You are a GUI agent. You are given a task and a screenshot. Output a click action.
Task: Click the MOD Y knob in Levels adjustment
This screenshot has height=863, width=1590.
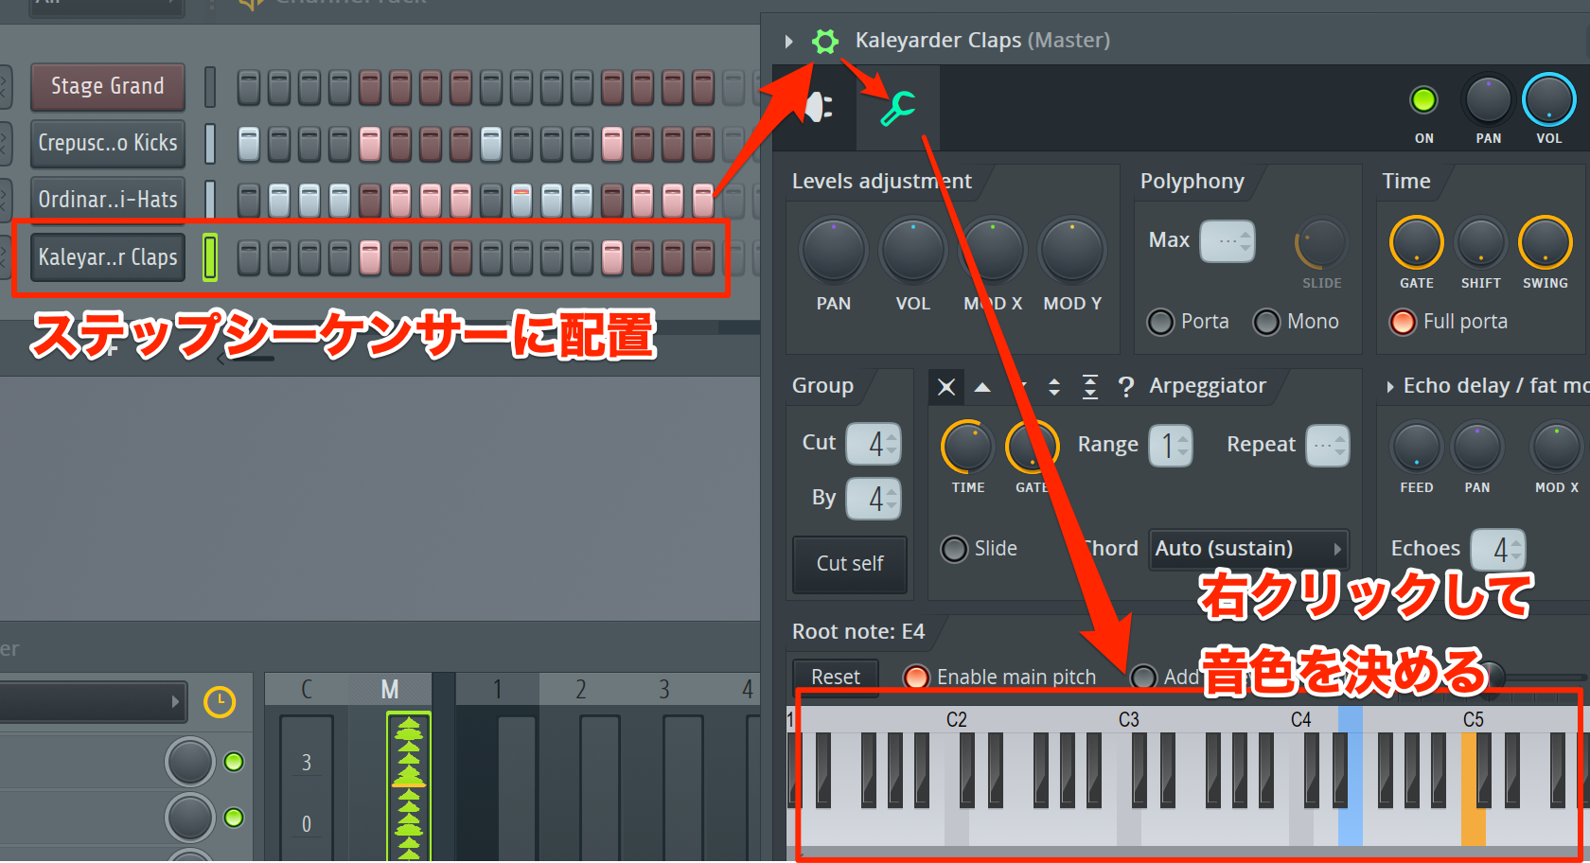1071,250
